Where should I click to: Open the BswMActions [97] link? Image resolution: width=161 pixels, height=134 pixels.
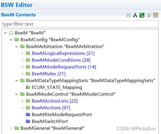51,108
